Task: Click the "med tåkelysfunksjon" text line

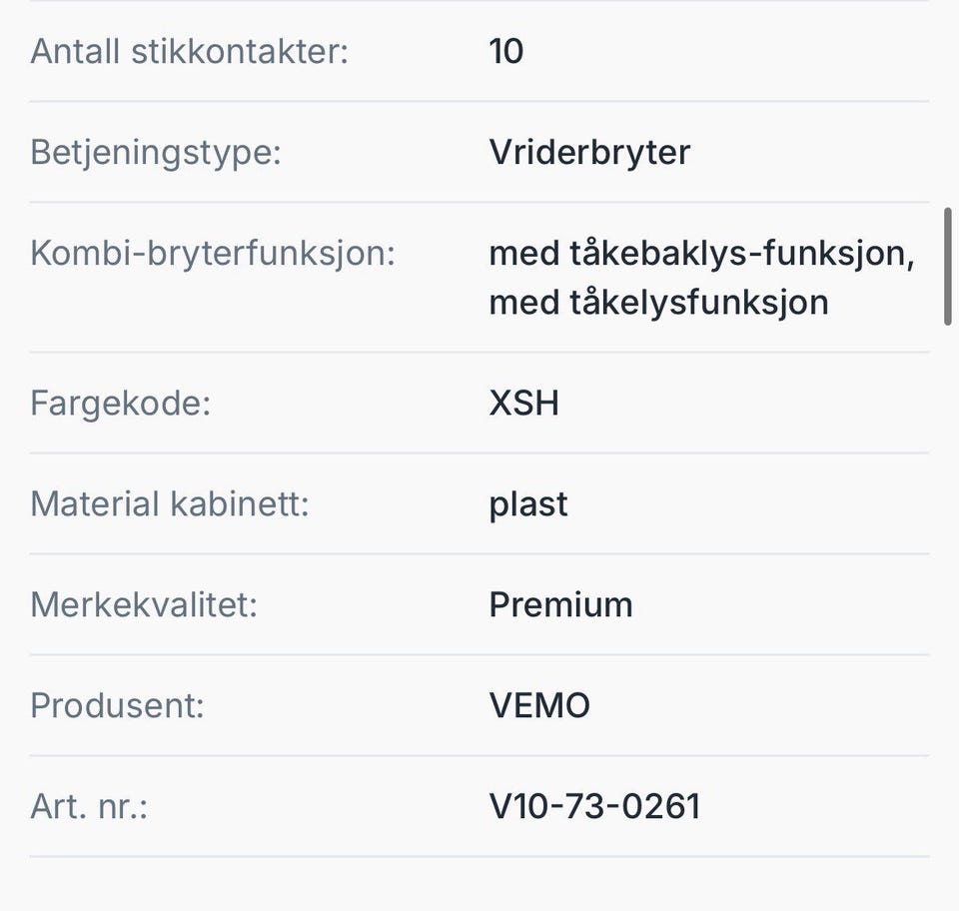Action: (658, 302)
